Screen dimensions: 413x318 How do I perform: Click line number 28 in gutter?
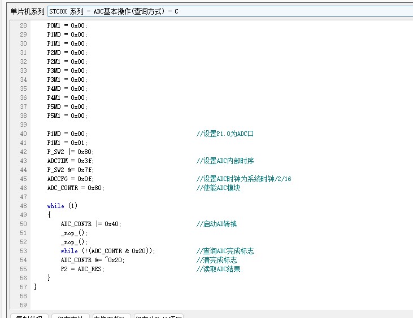coord(23,25)
